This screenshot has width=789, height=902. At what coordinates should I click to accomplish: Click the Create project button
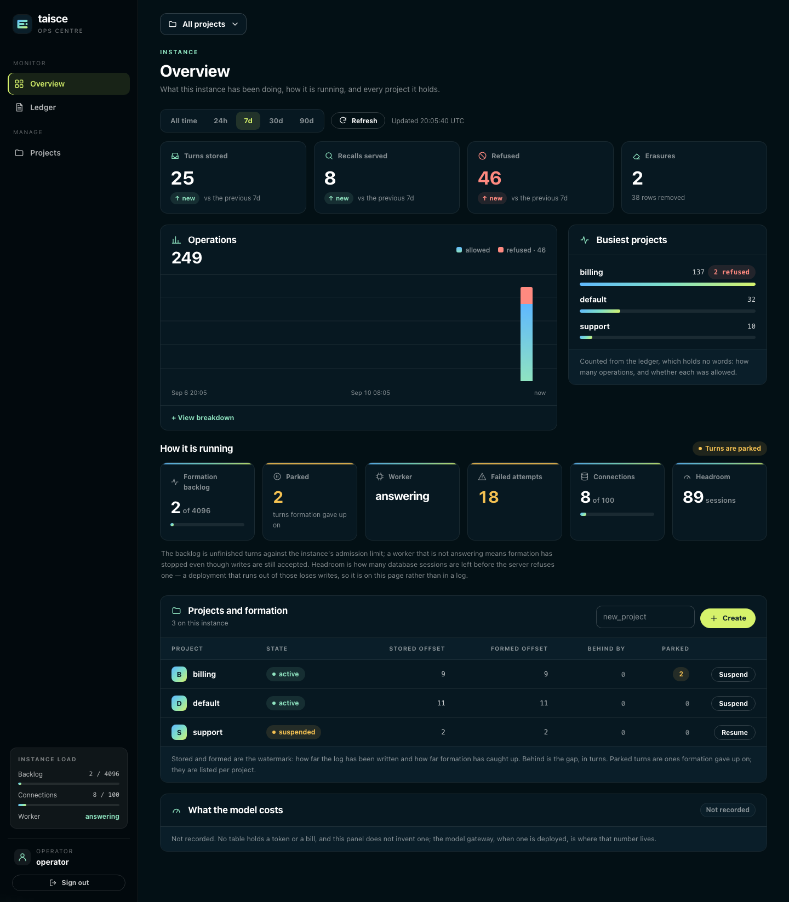tap(728, 618)
